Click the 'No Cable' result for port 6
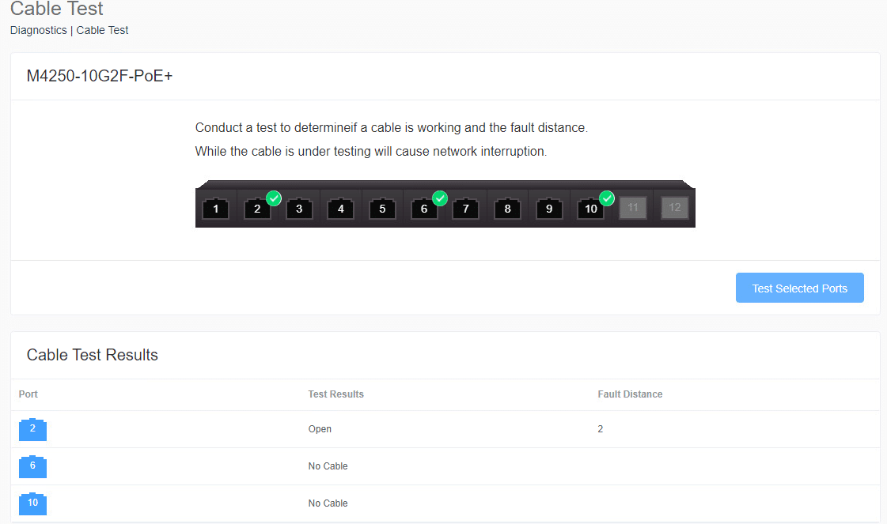This screenshot has height=524, width=887. (x=328, y=466)
